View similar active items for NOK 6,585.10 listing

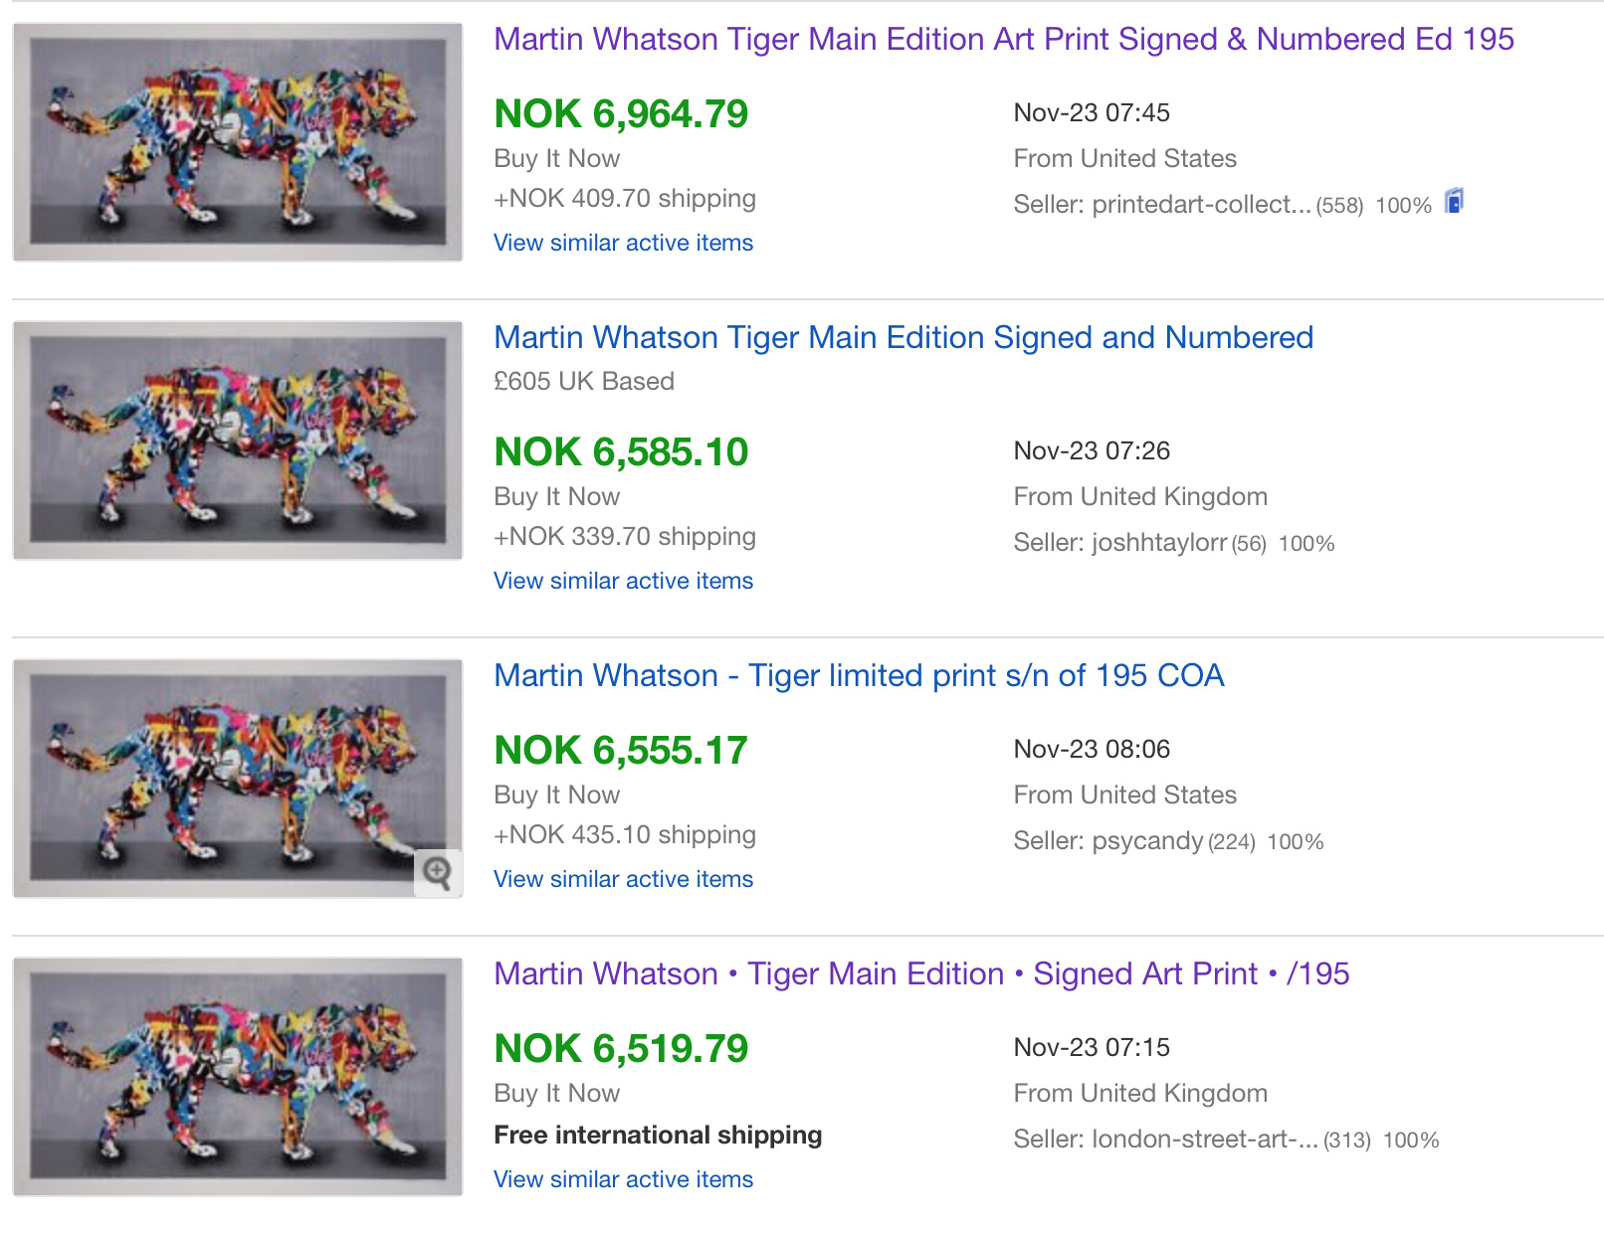pyautogui.click(x=623, y=581)
